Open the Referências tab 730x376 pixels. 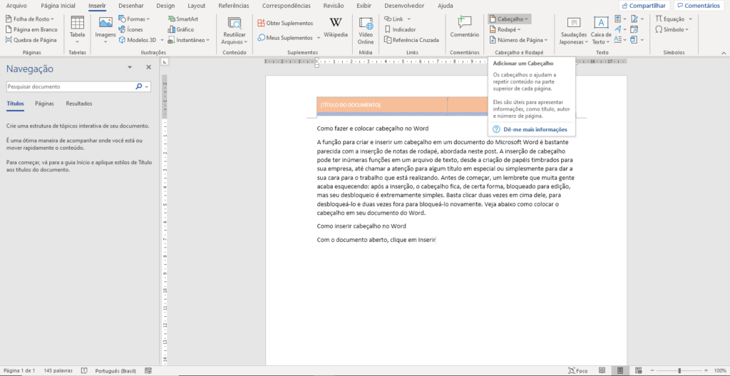pos(233,6)
